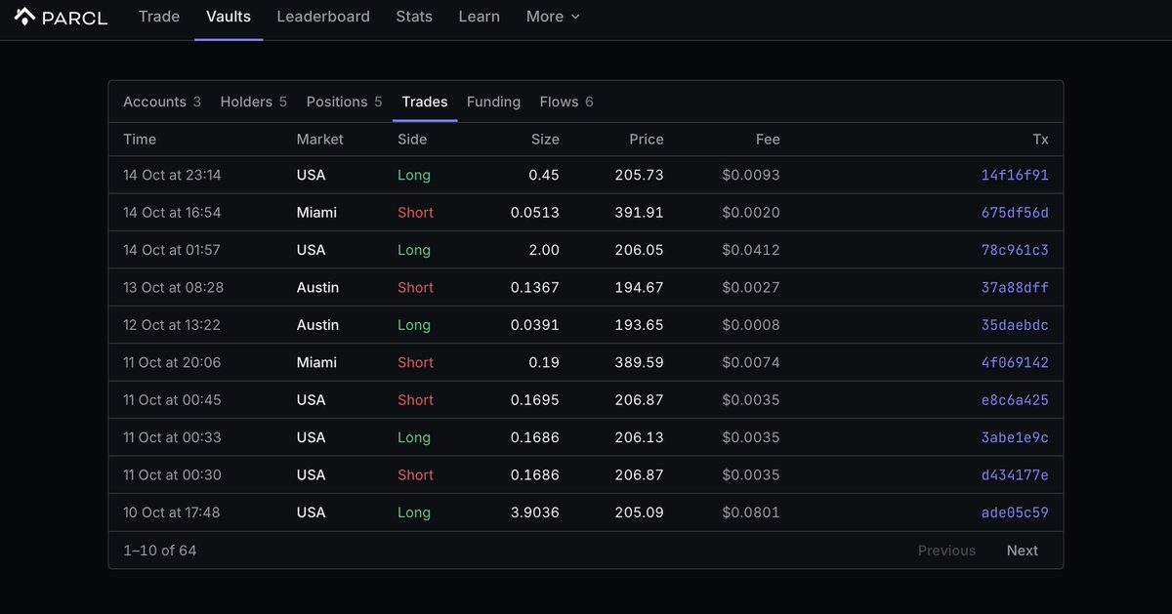Click the fee value $0.0801
Viewport: 1172px width, 614px height.
click(x=751, y=512)
